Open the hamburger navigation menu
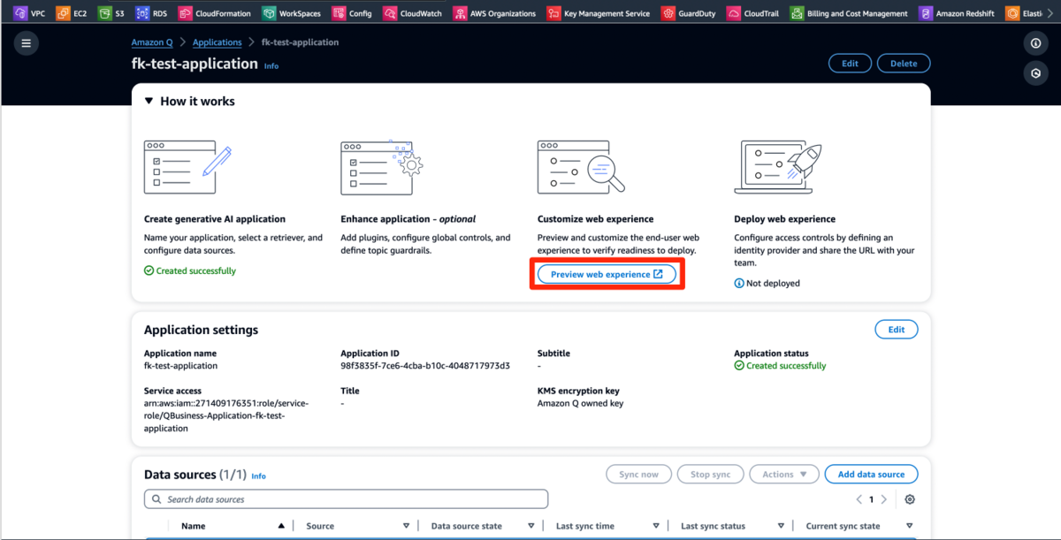1061x540 pixels. [26, 43]
